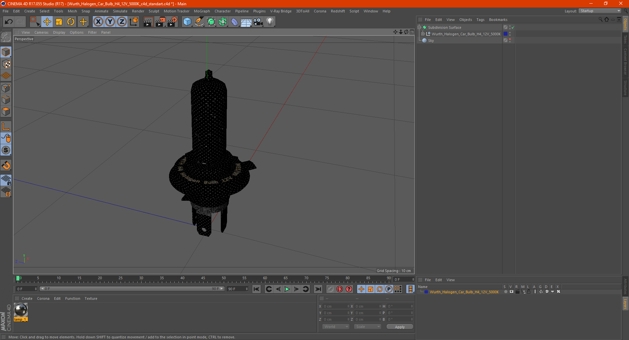The image size is (629, 340).
Task: Toggle the Wurth layer lock icon
Action: 529,292
